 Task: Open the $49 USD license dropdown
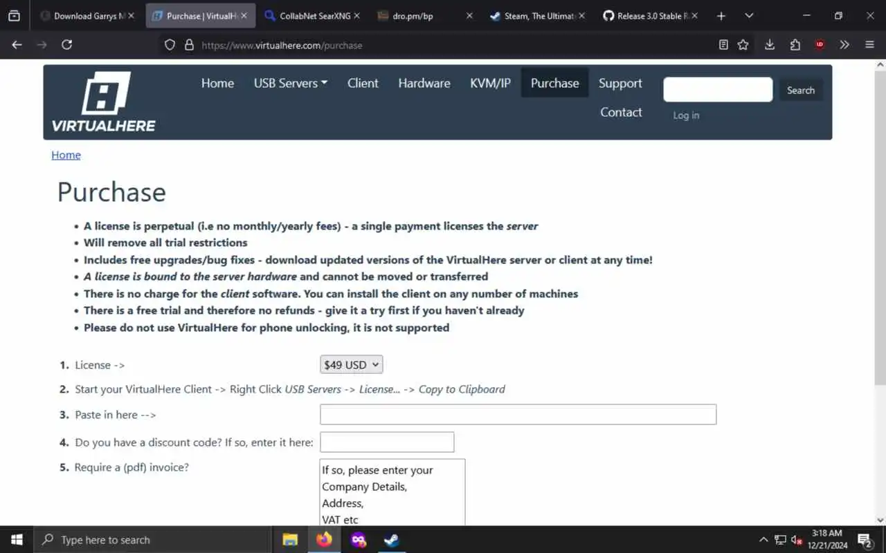coord(351,364)
